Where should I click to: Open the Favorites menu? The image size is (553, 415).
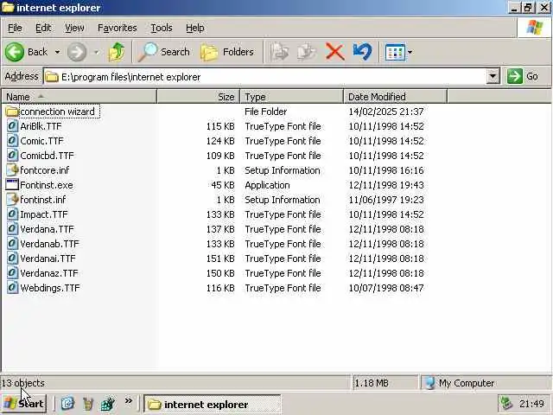click(118, 28)
